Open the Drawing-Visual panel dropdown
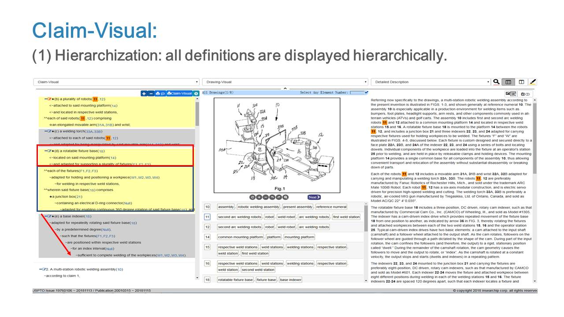The height and width of the screenshot is (317, 564). click(285, 82)
